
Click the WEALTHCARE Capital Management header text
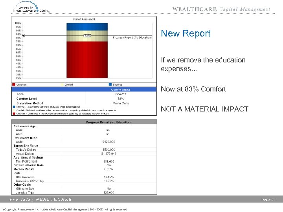(x=221, y=9)
